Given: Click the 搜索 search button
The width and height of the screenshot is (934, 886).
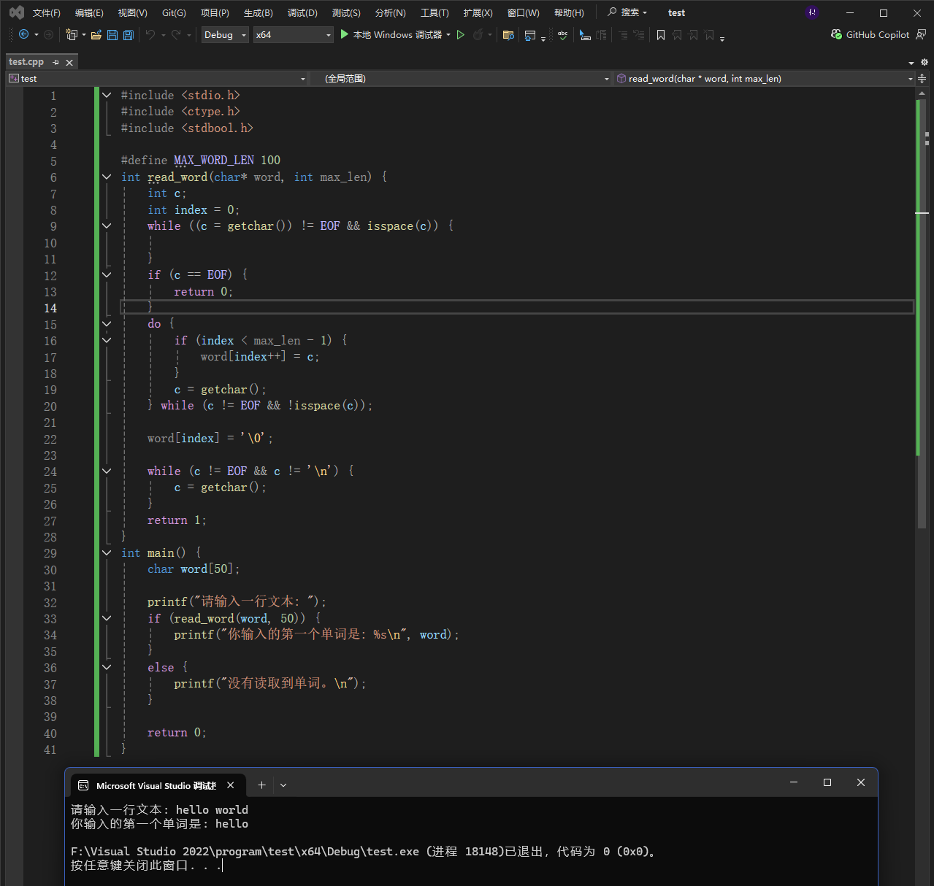Looking at the screenshot, I should point(627,12).
